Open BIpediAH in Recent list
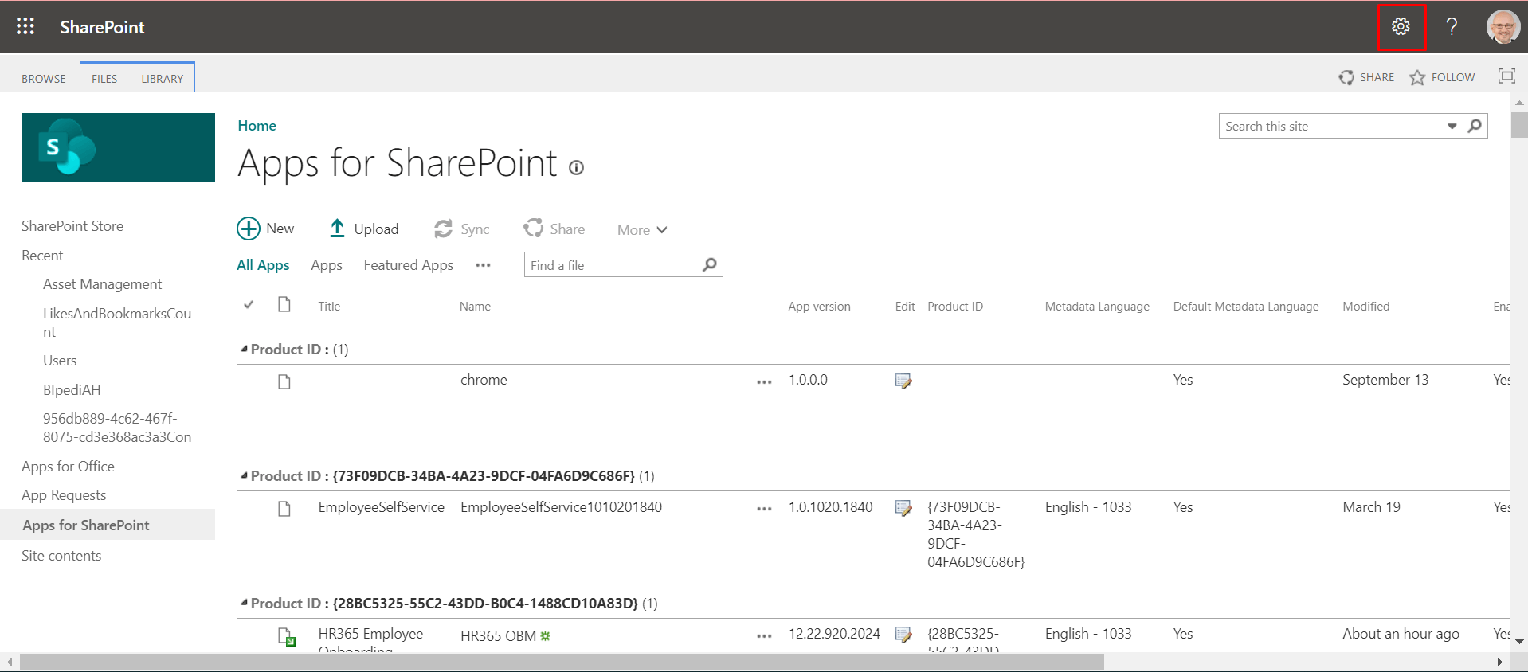 pyautogui.click(x=72, y=390)
